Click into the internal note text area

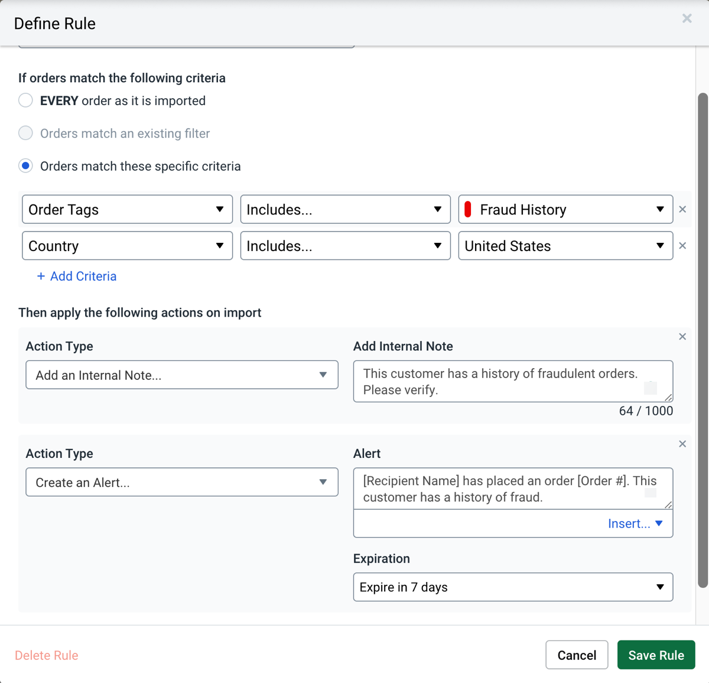point(502,382)
